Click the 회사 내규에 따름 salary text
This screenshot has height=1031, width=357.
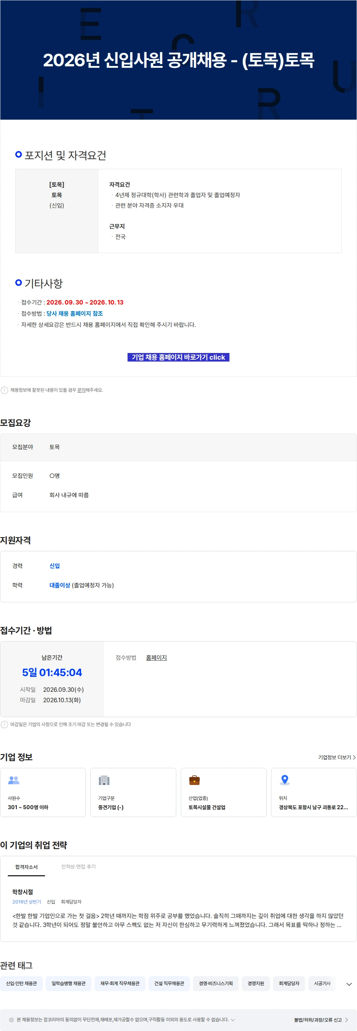click(x=69, y=495)
